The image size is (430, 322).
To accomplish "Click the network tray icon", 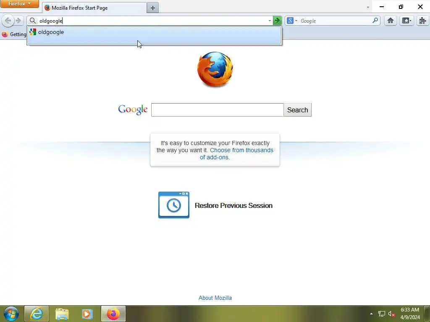I will [381, 314].
